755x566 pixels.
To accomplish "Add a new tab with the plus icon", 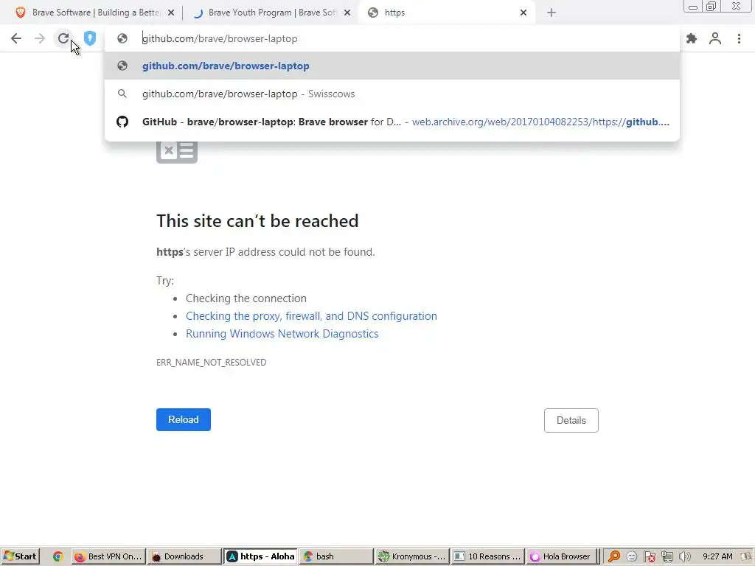I will point(552,13).
